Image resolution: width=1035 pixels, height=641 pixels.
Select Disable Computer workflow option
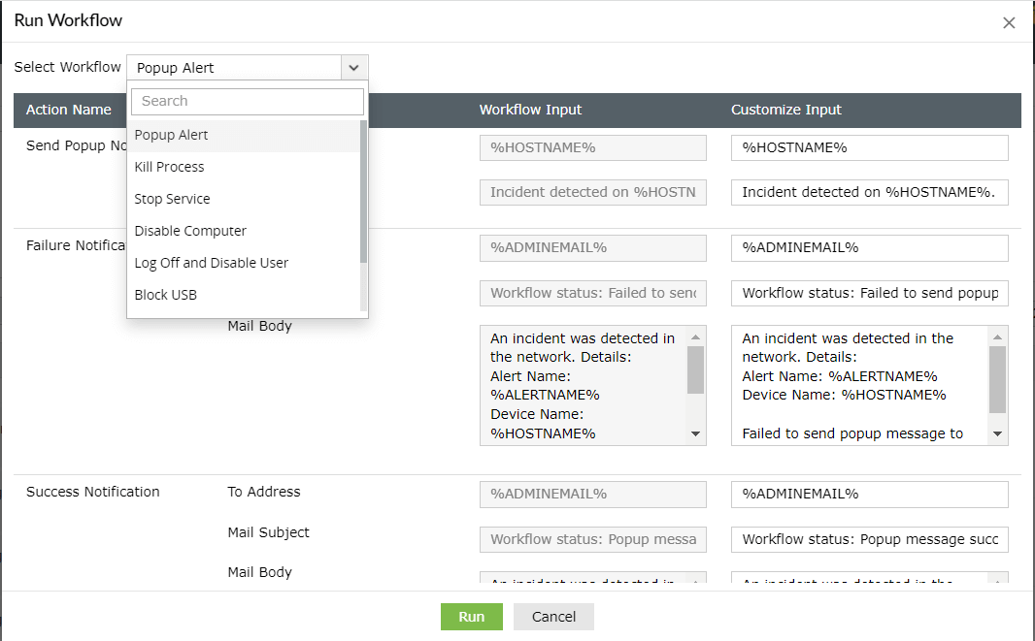[x=244, y=231]
